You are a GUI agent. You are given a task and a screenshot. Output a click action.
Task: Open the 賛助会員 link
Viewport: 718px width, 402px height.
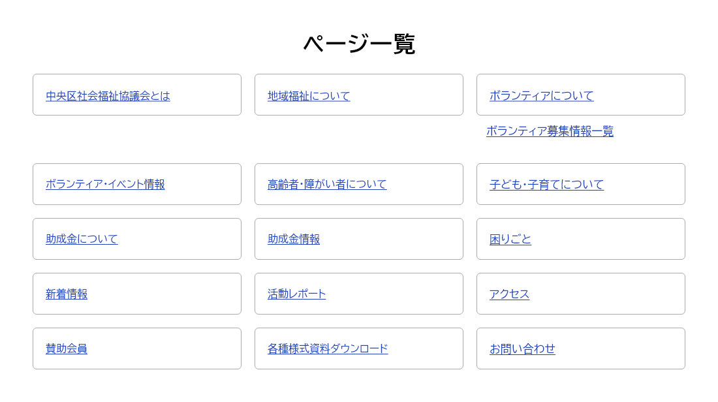(67, 349)
